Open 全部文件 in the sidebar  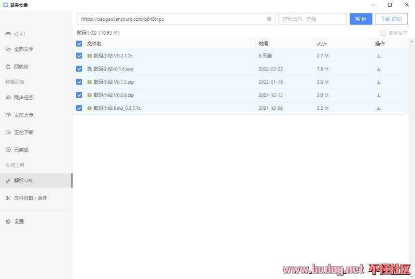tap(24, 49)
